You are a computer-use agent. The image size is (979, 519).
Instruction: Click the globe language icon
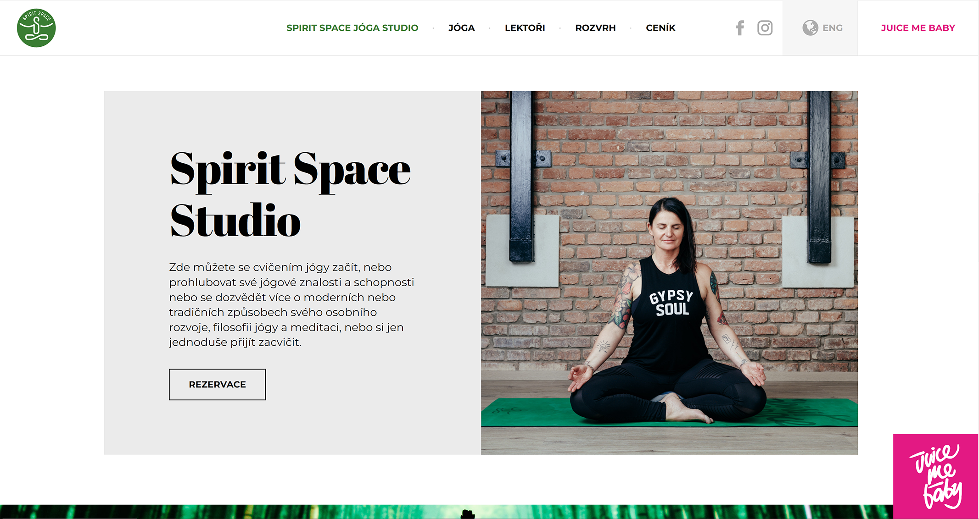(810, 28)
